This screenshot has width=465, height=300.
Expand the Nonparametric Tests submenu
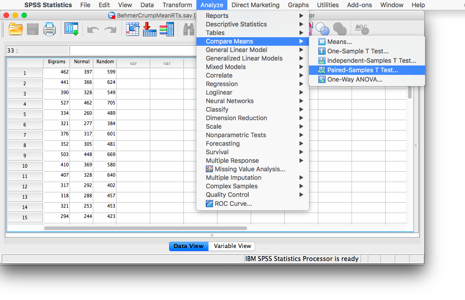click(x=252, y=135)
